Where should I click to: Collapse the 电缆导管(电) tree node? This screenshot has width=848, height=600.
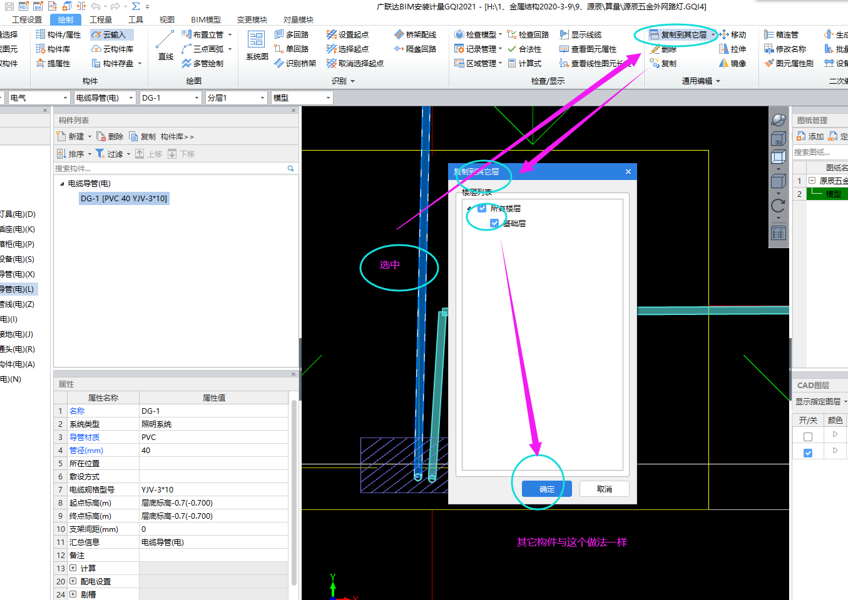(x=62, y=184)
